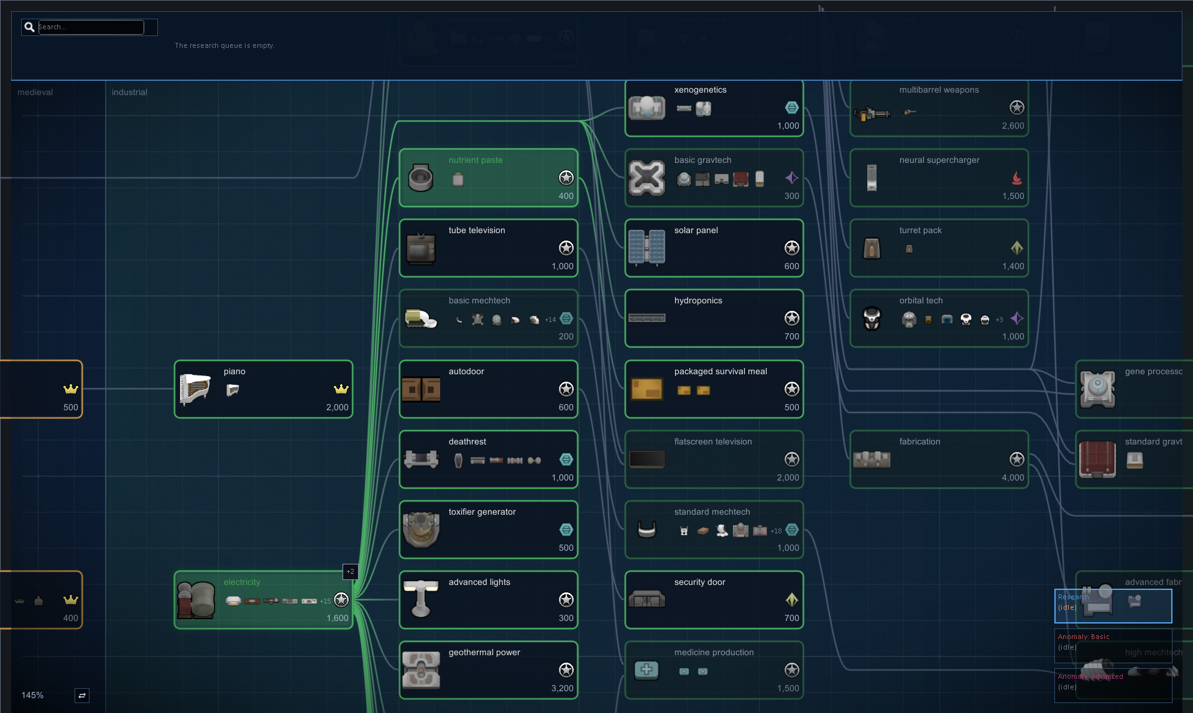Select the basic mechtech research node

pos(489,318)
